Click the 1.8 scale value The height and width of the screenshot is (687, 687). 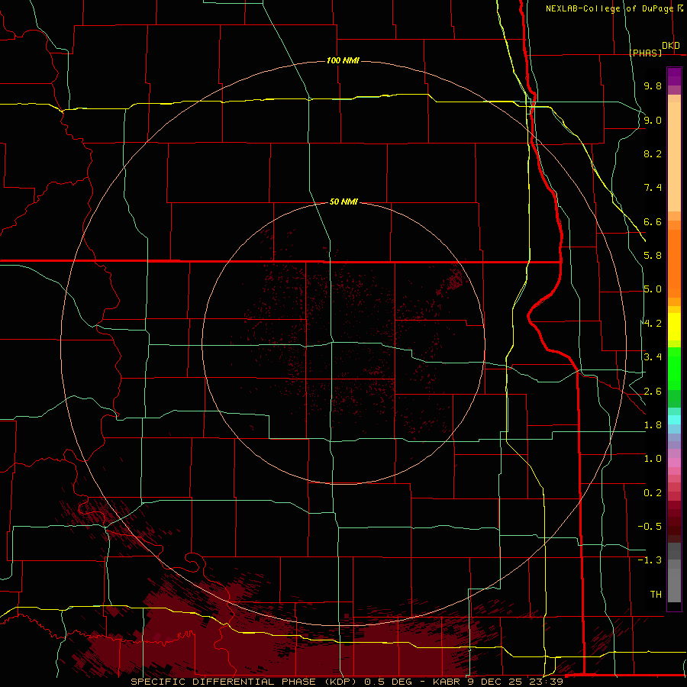point(653,425)
